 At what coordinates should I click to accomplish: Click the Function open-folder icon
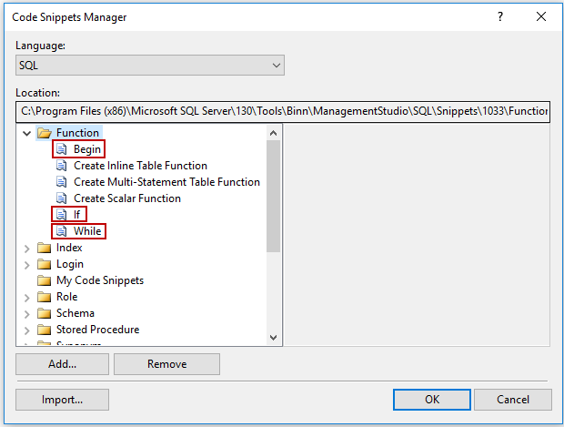[x=44, y=133]
